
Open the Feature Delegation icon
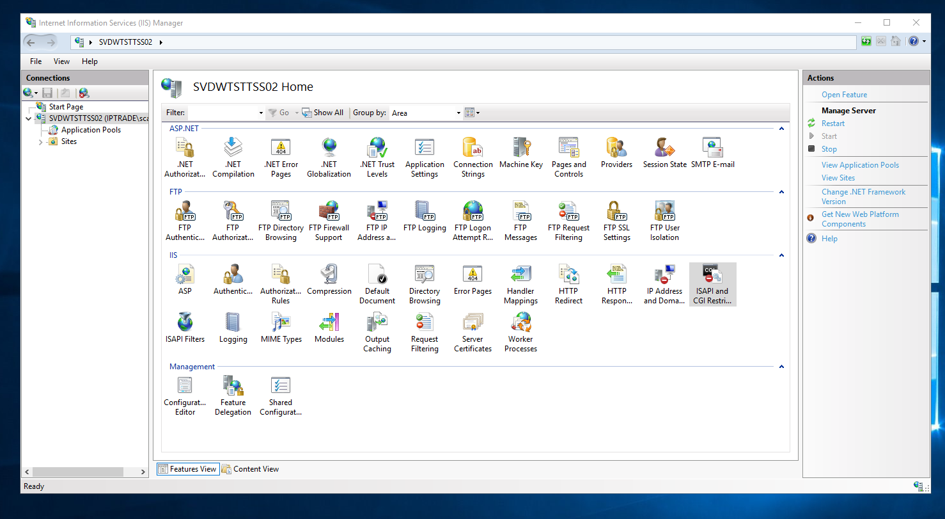[233, 395]
